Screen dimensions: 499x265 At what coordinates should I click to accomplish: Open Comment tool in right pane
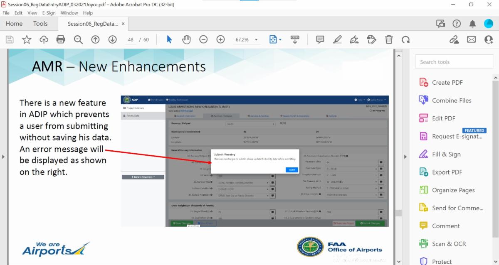[x=440, y=226]
